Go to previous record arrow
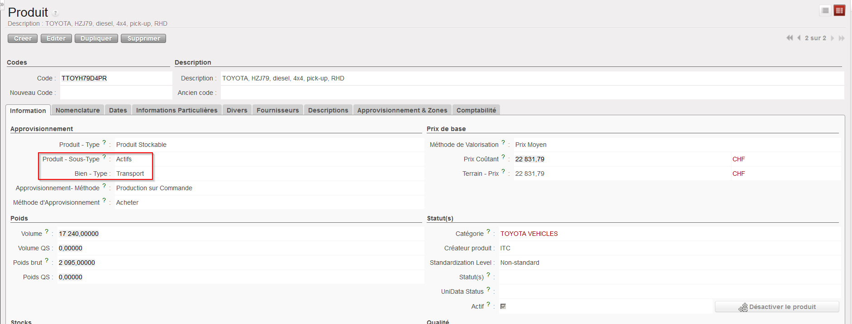The height and width of the screenshot is (324, 852). (799, 38)
